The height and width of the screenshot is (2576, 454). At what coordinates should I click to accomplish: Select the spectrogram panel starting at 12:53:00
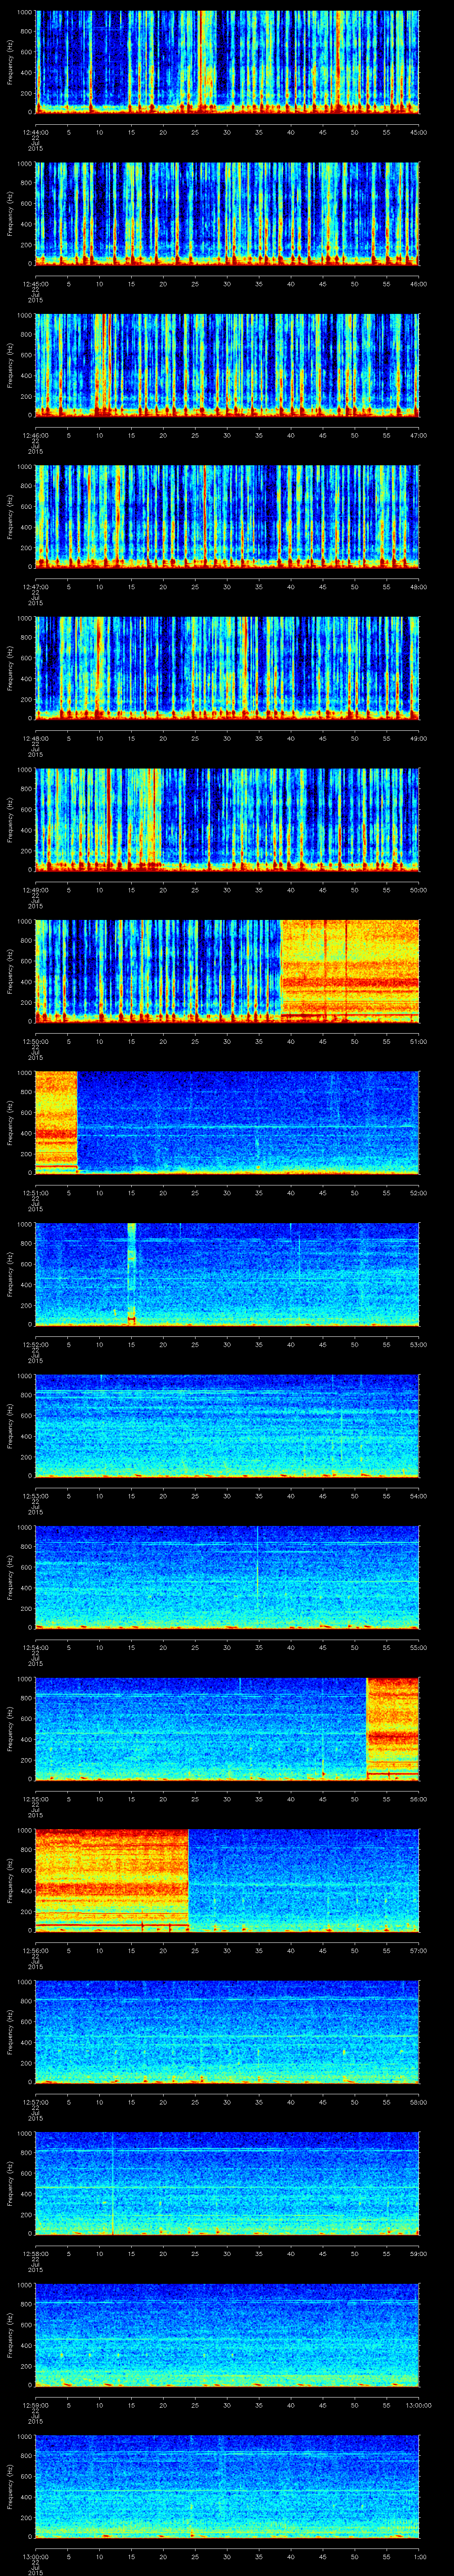point(227,1426)
